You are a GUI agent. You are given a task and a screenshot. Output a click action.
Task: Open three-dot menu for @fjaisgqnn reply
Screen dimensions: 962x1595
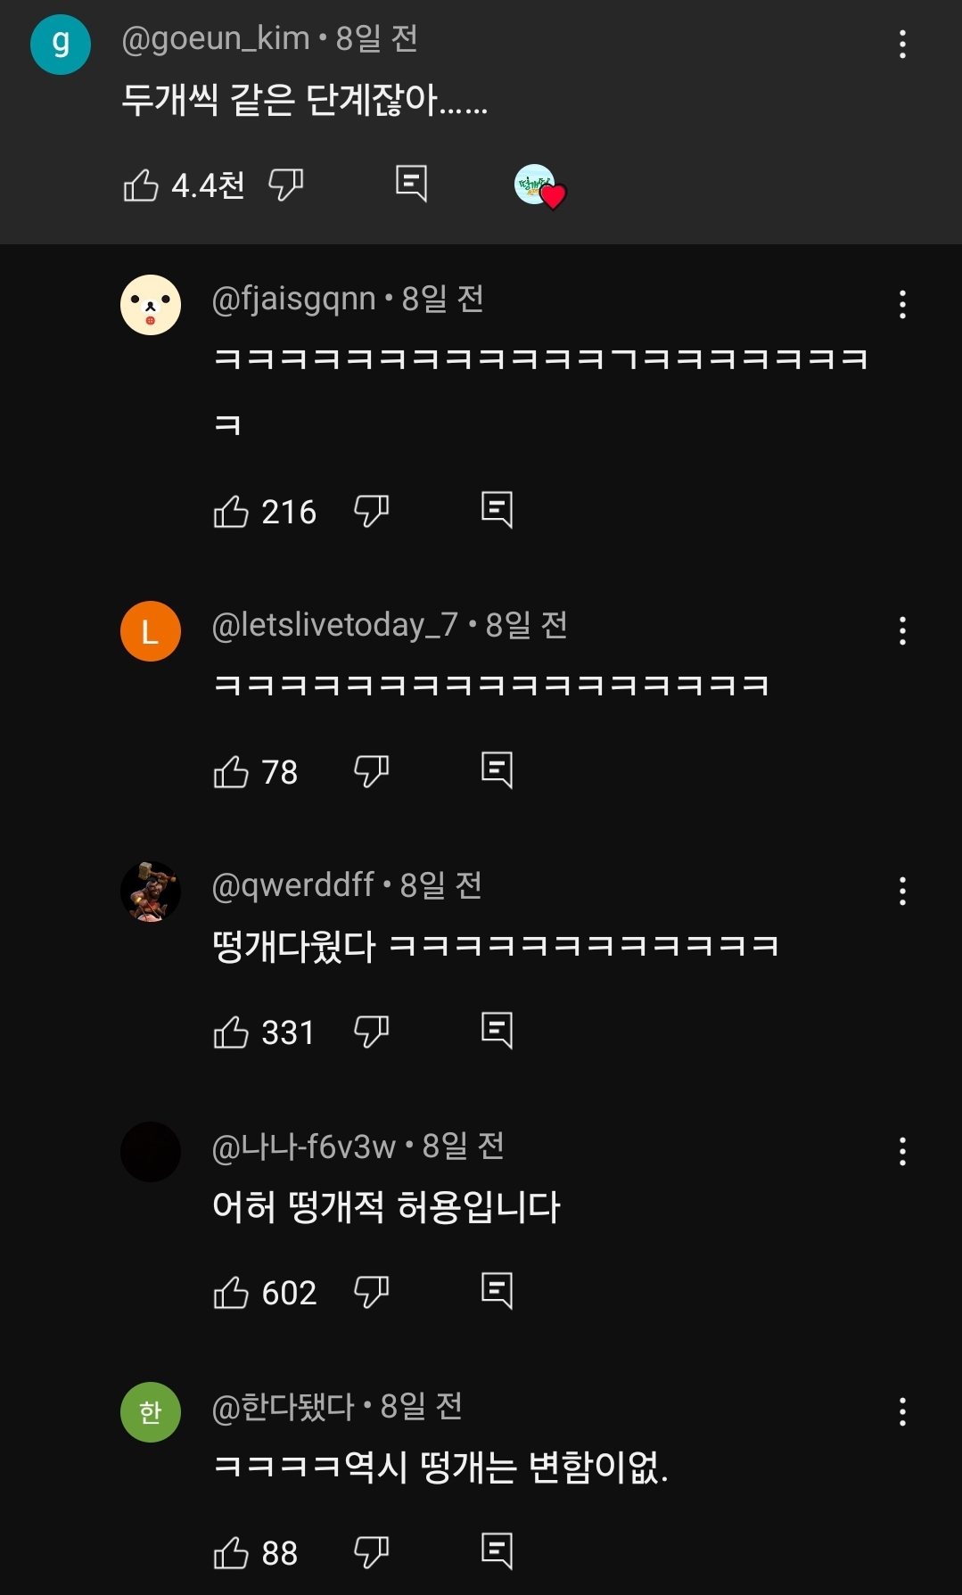coord(902,305)
